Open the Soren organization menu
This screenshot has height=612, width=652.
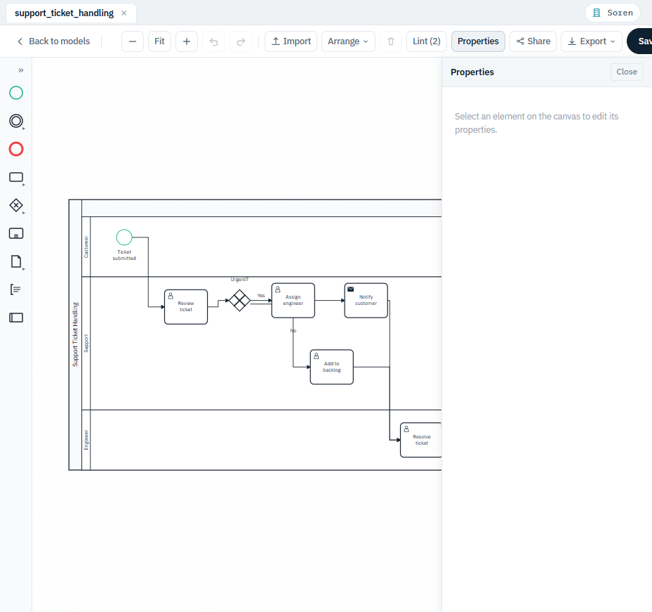click(613, 13)
